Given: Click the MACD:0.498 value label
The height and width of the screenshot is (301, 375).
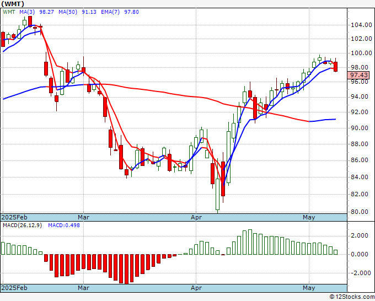Looking at the screenshot, I should pos(64,225).
